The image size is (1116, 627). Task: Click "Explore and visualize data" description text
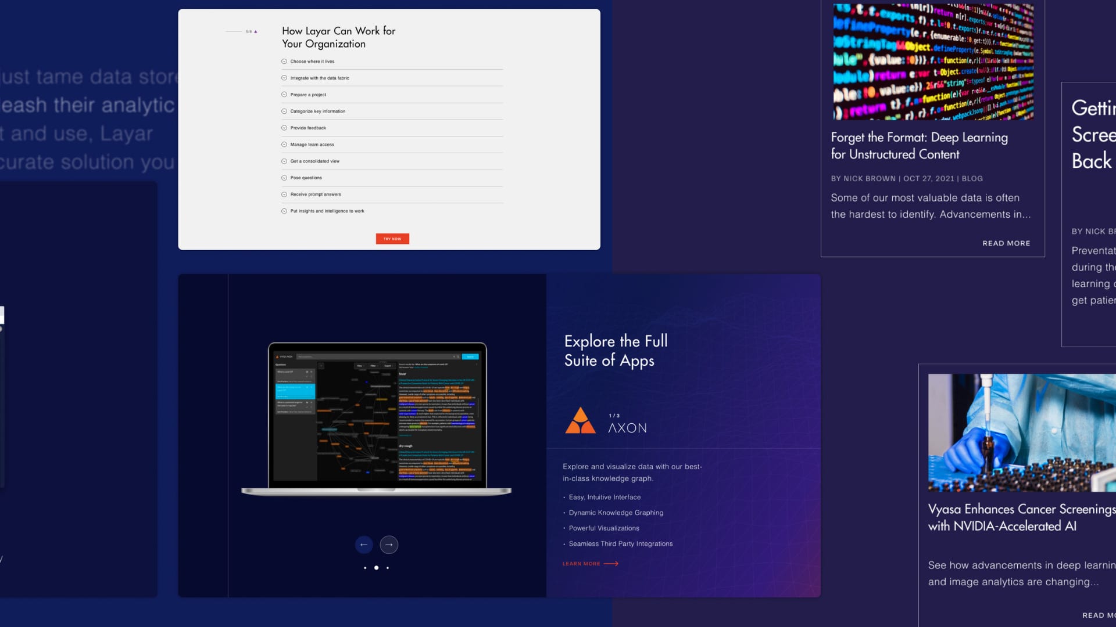[632, 473]
